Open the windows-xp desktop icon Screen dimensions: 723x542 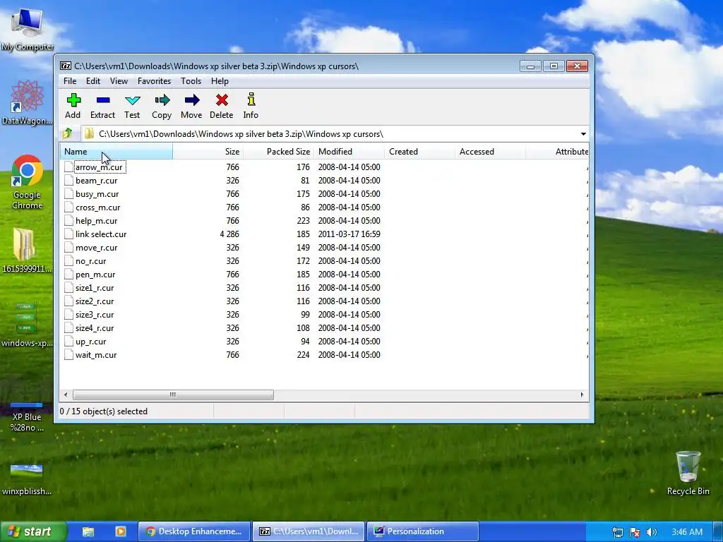pos(27,325)
